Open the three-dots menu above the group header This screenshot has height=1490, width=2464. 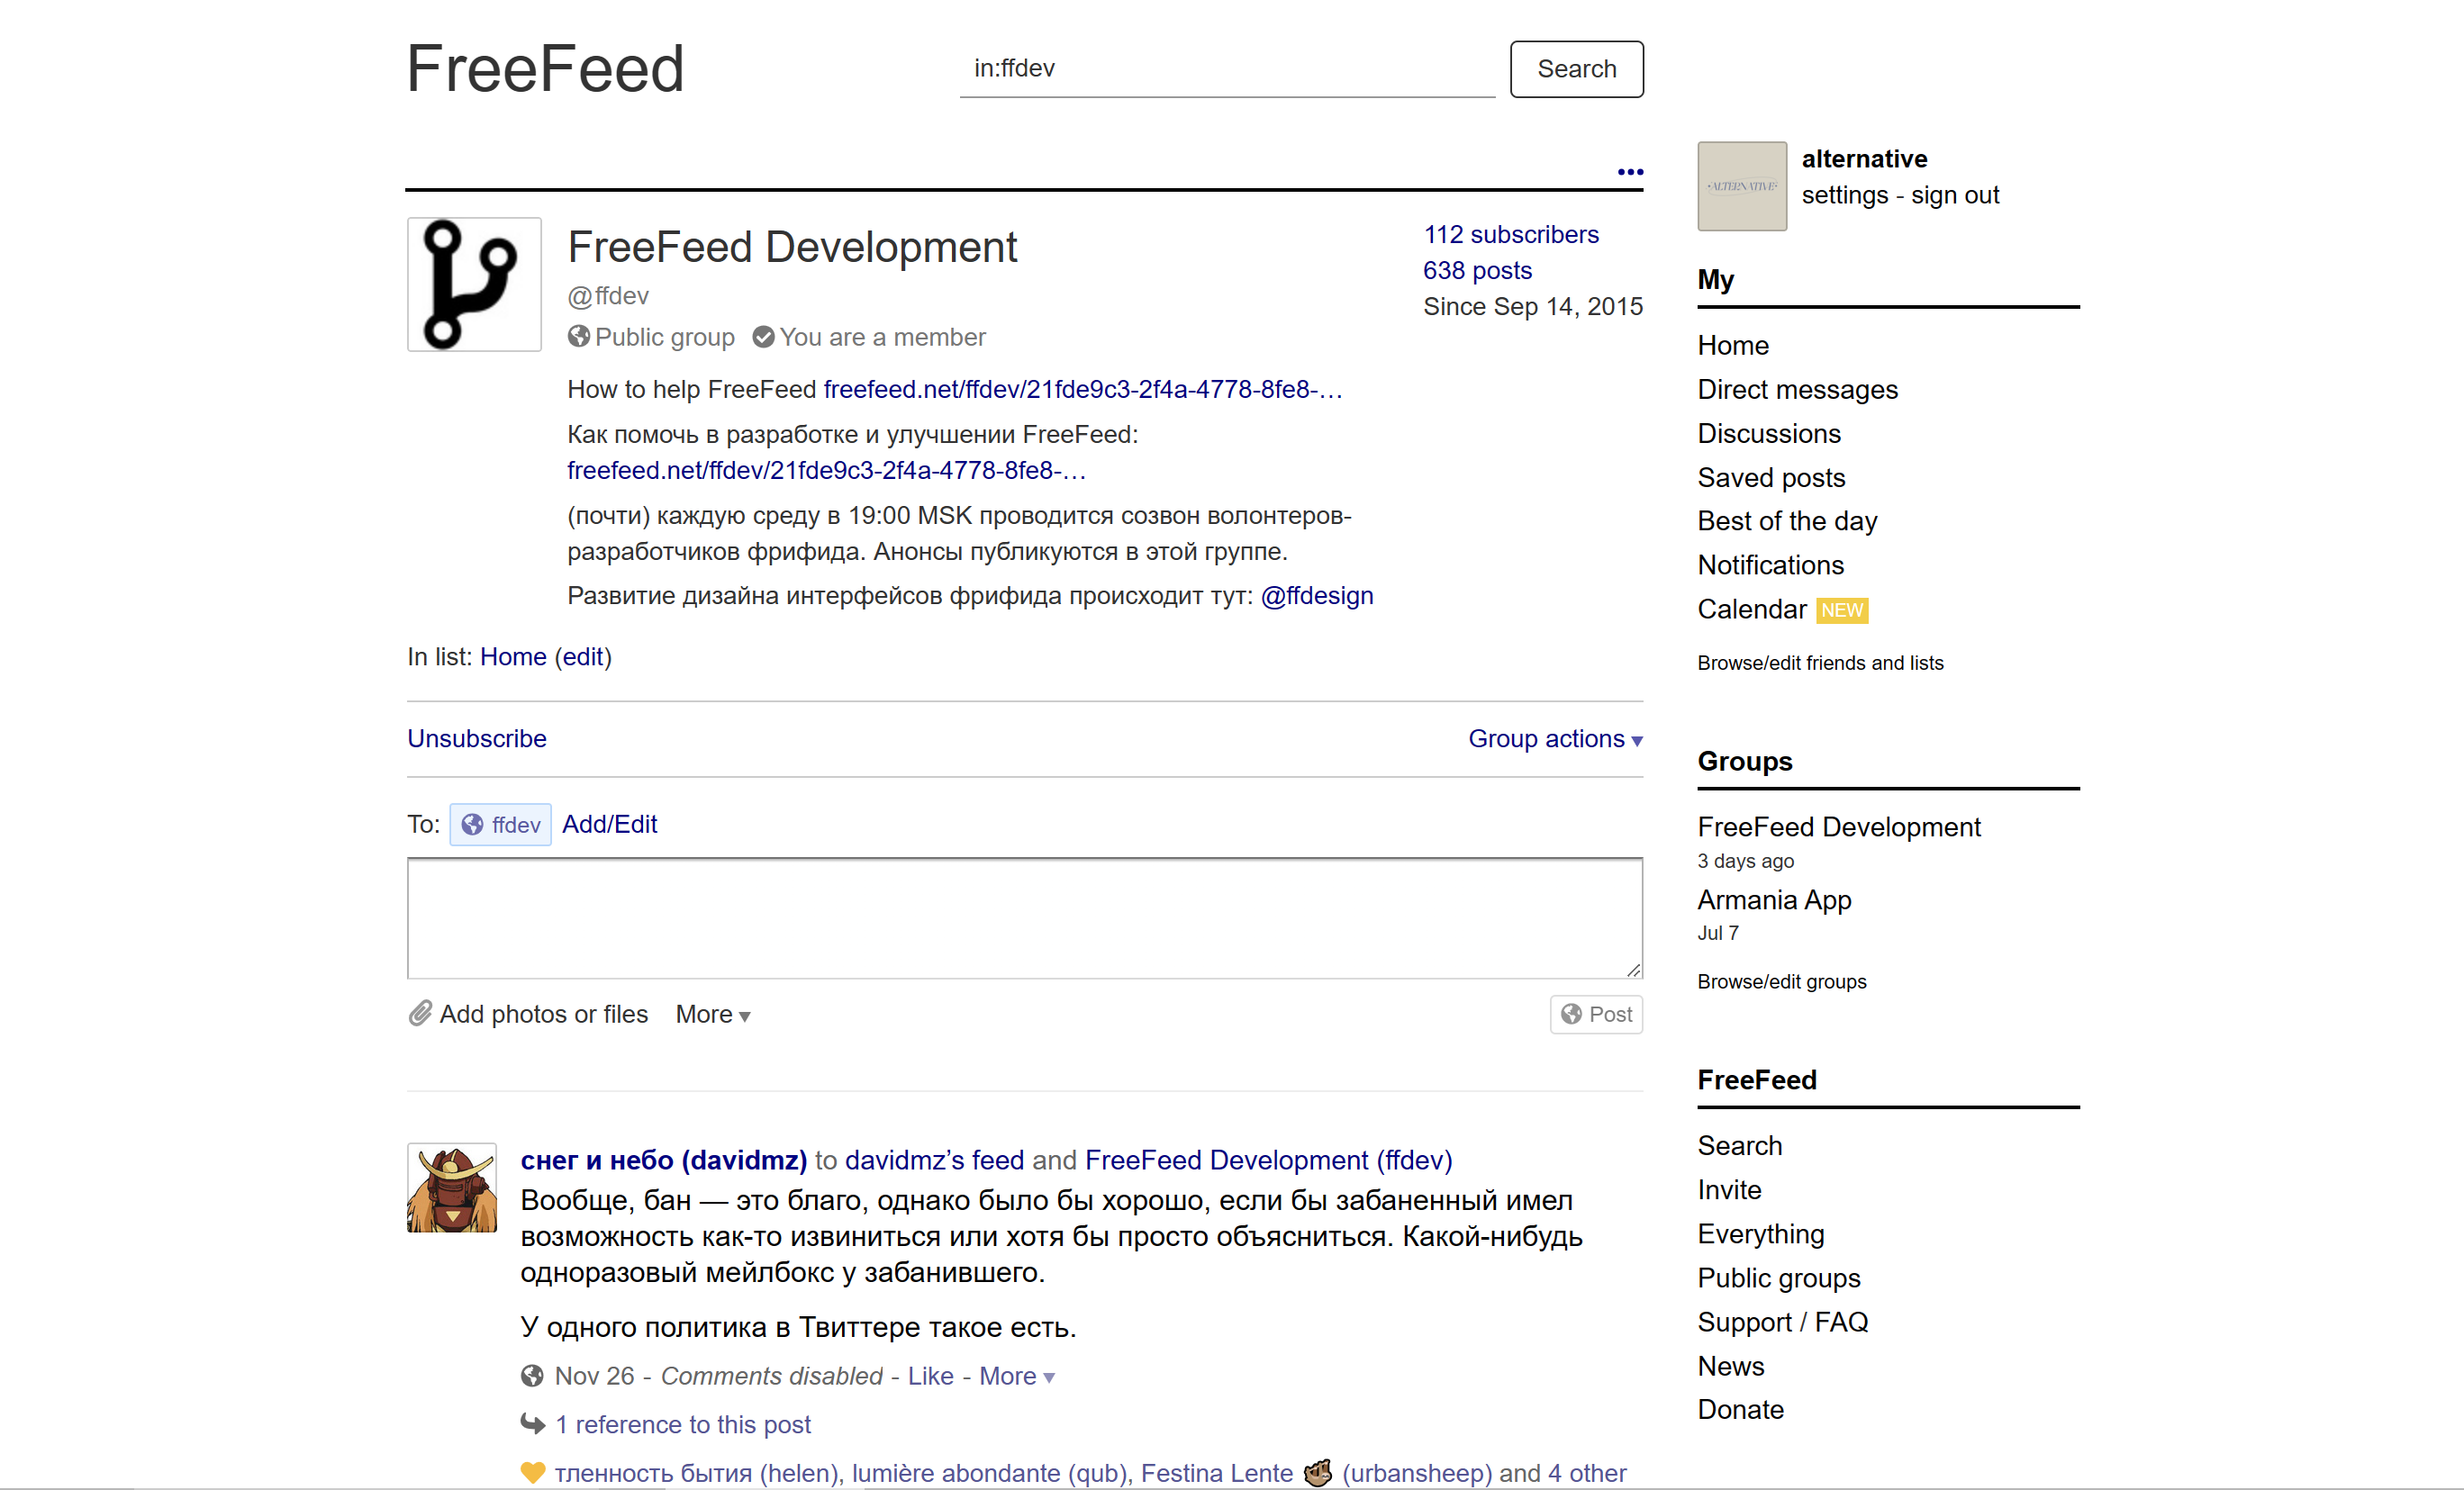[1630, 172]
